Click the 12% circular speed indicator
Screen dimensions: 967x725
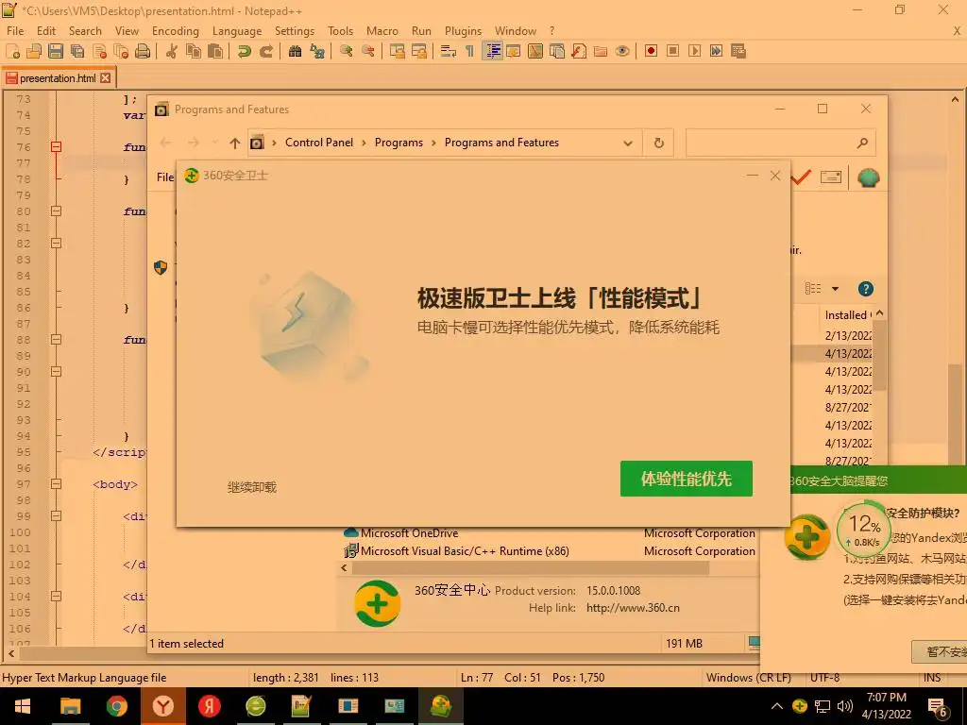(x=863, y=529)
